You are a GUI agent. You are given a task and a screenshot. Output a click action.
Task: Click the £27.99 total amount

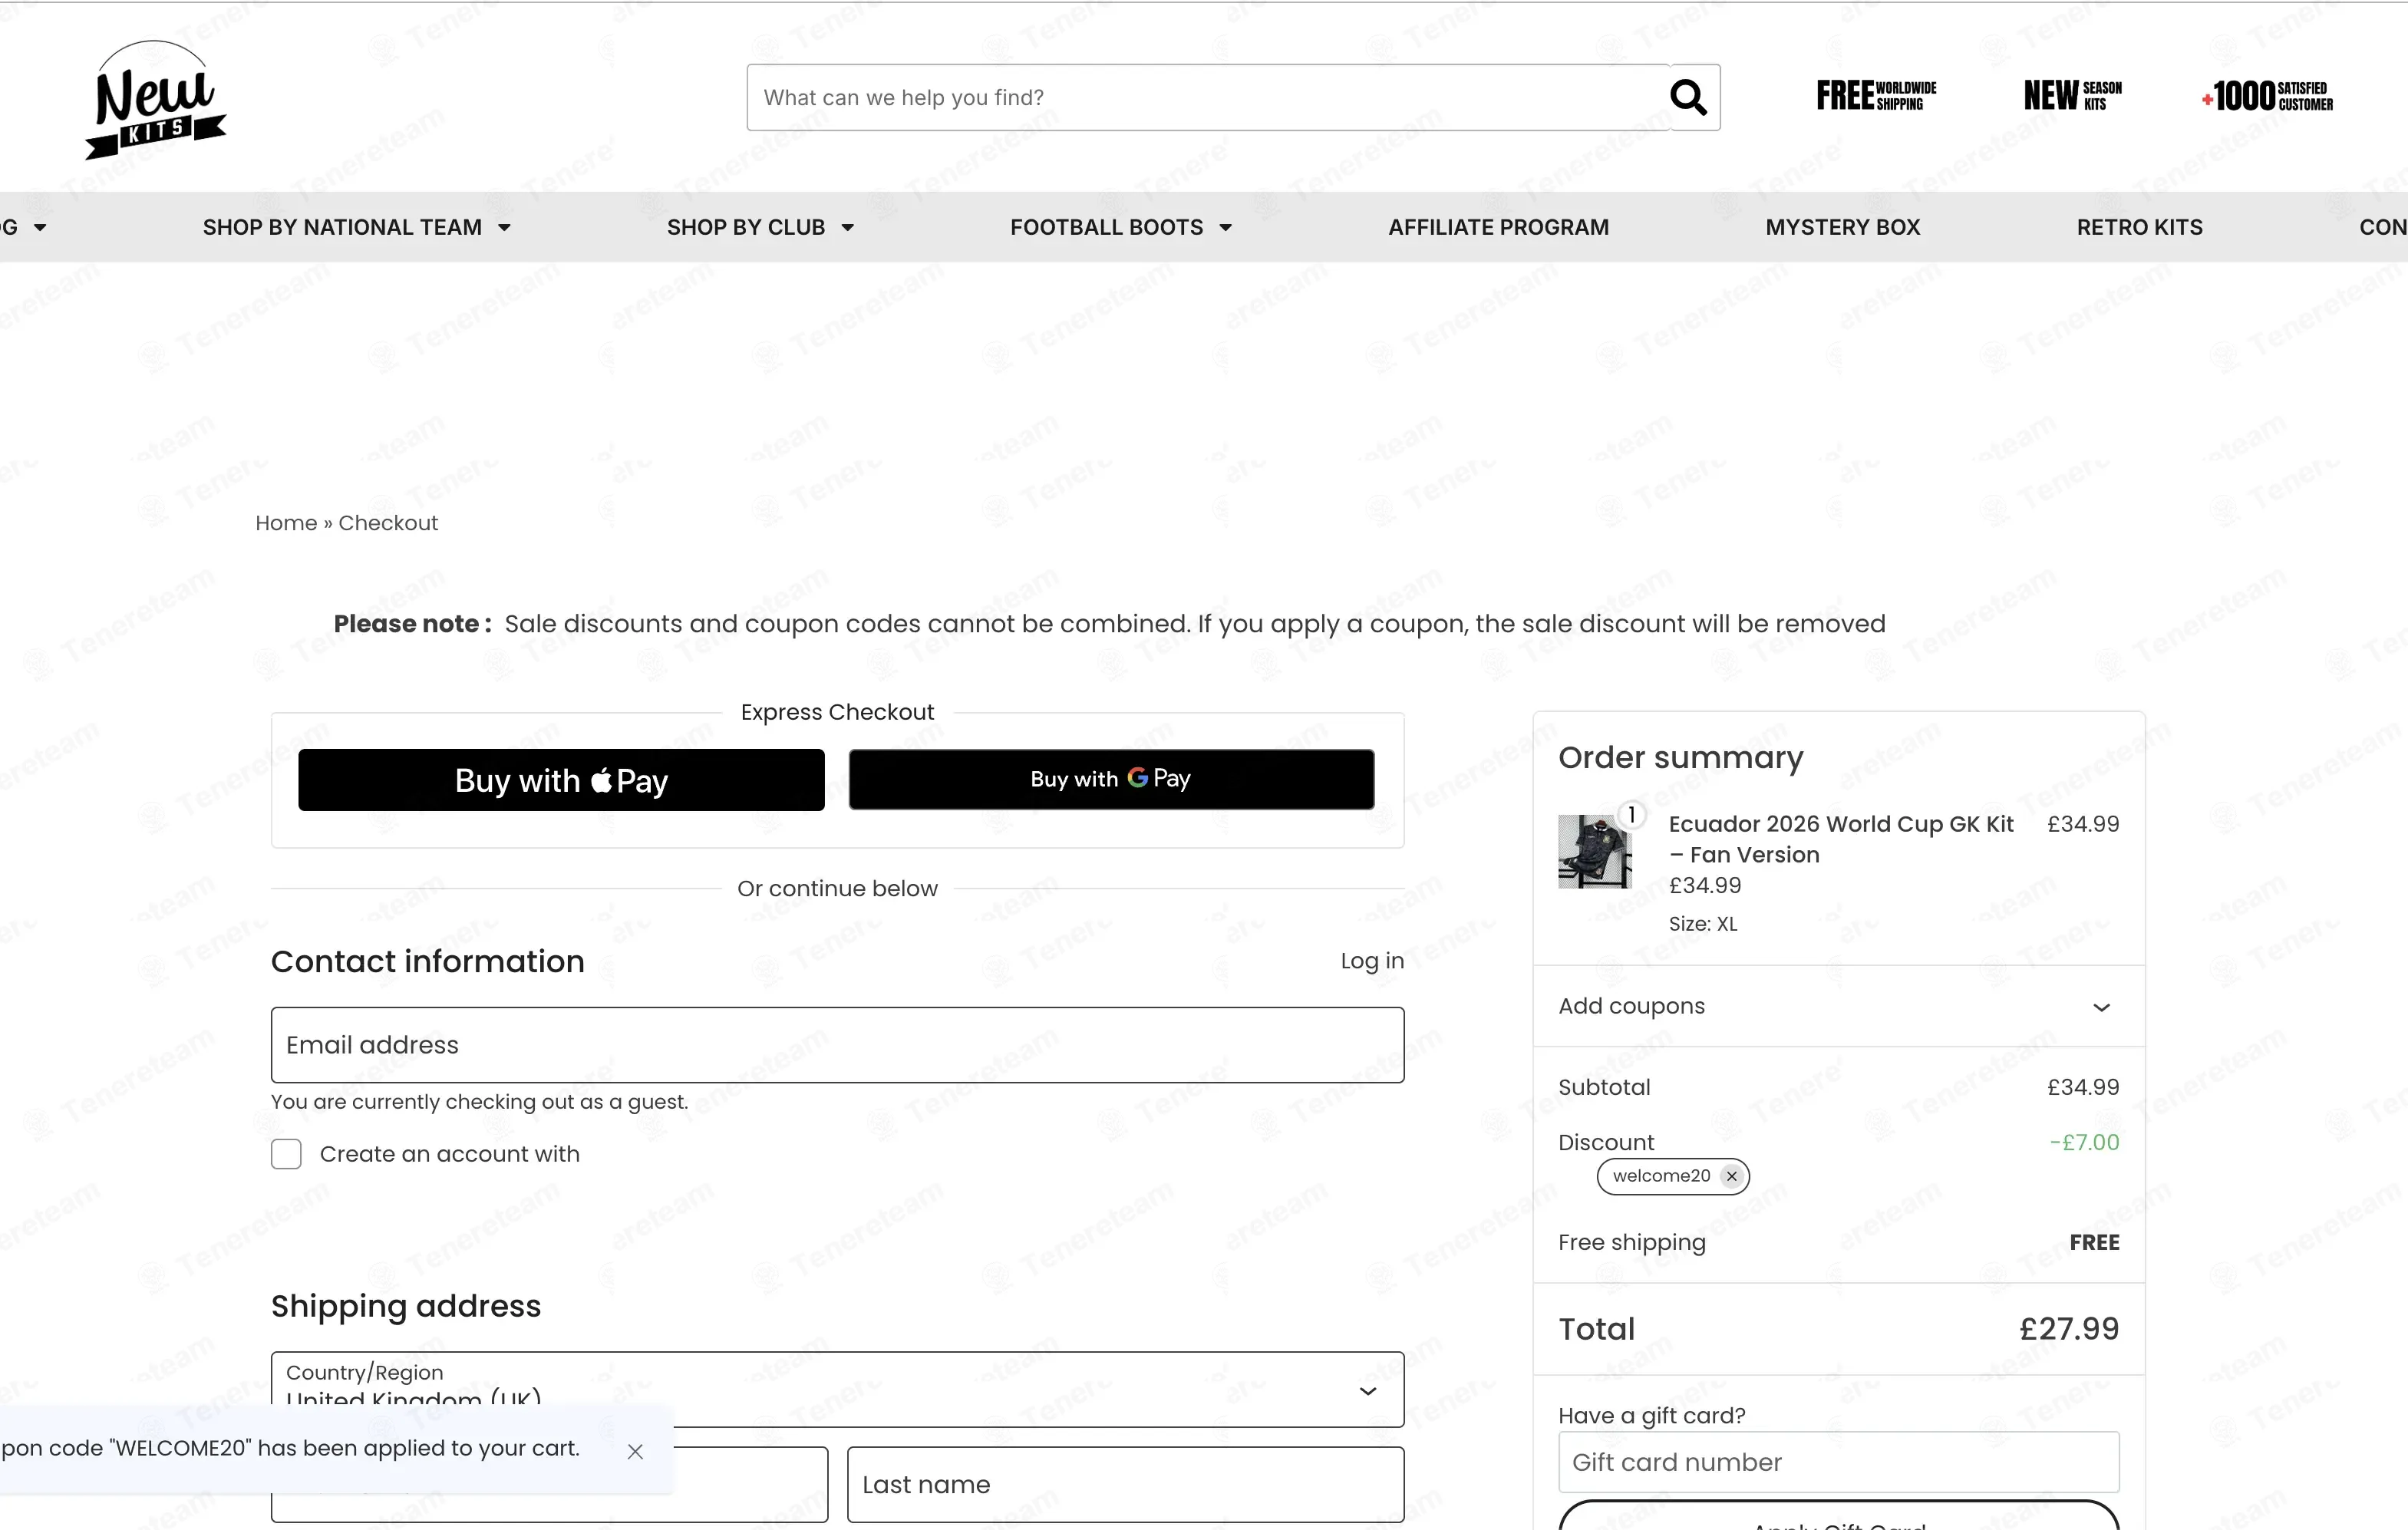[2069, 1329]
